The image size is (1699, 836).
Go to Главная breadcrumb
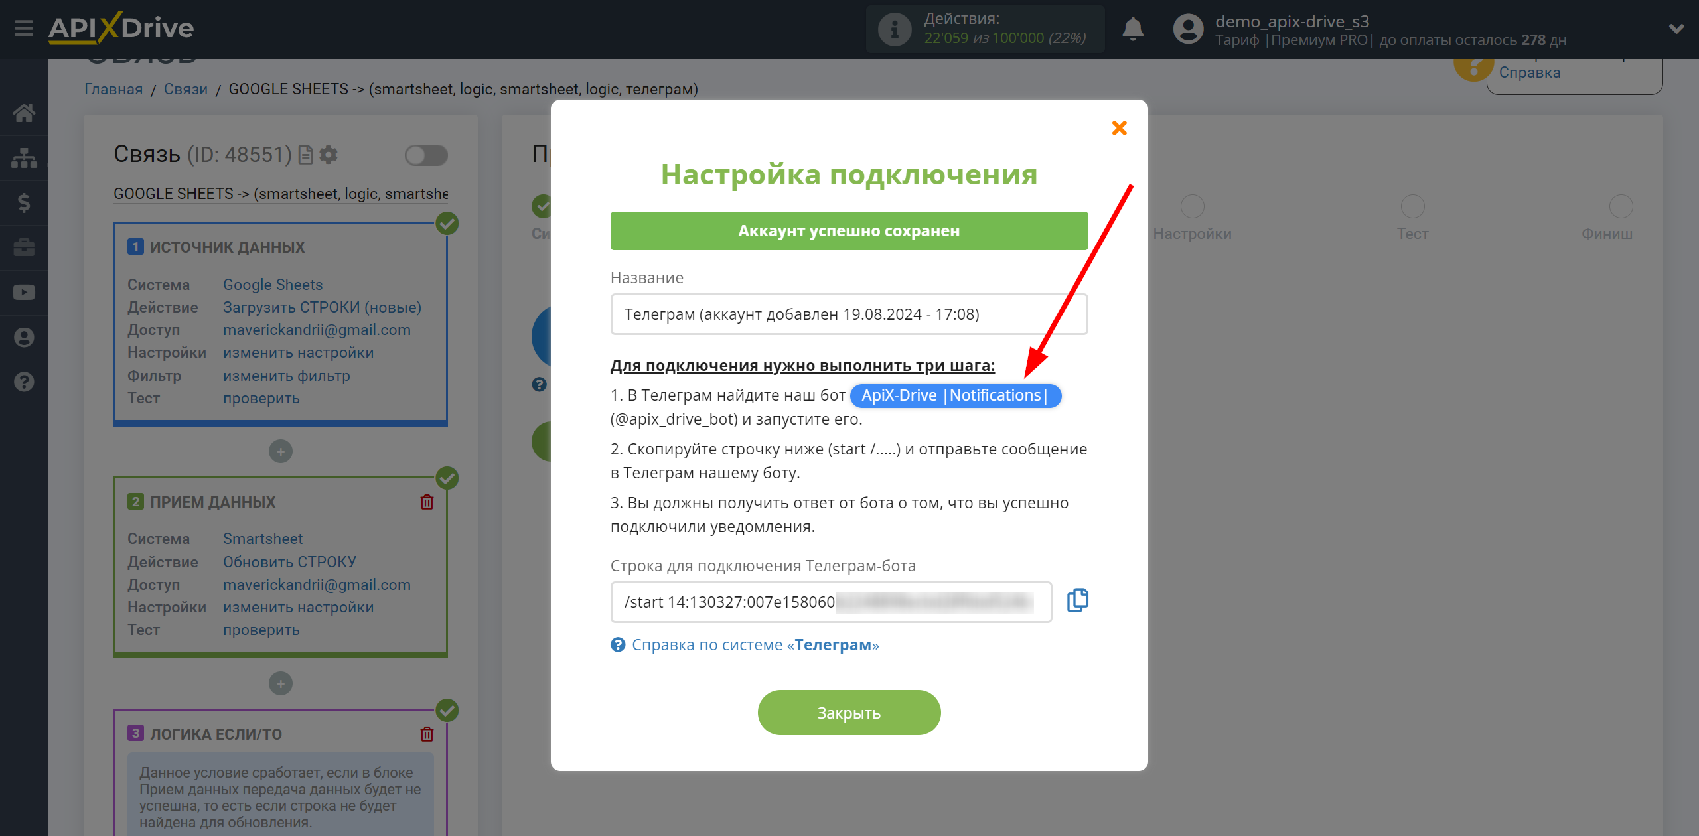click(113, 89)
